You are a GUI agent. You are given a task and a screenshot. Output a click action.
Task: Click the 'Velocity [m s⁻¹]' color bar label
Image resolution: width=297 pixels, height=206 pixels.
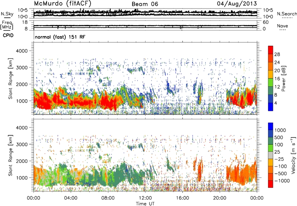tap(293, 155)
